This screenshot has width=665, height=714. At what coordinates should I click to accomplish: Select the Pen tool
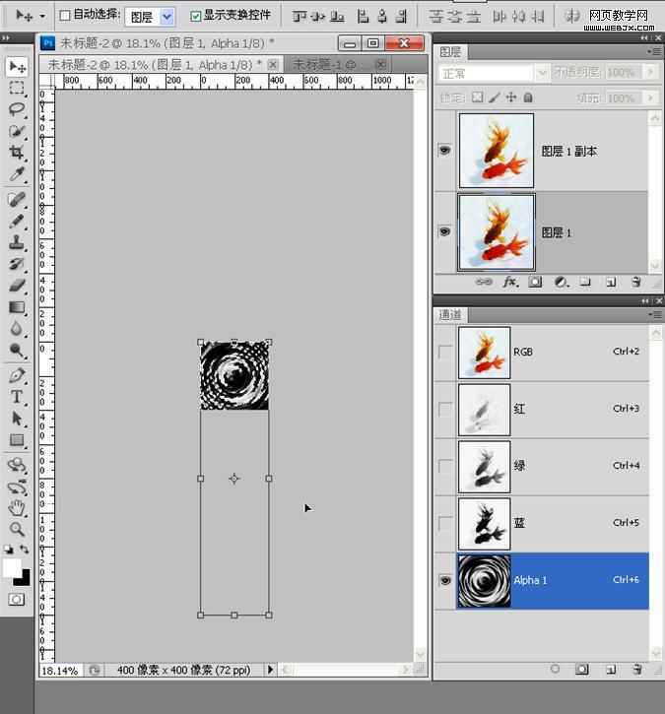[x=18, y=375]
